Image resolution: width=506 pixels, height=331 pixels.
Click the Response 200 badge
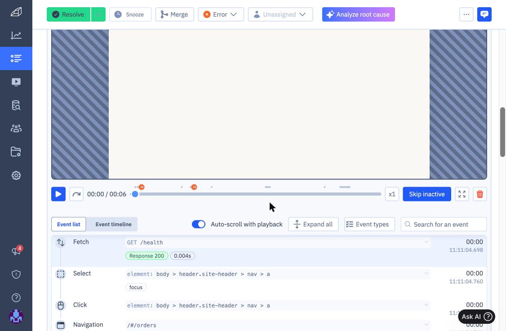147,256
